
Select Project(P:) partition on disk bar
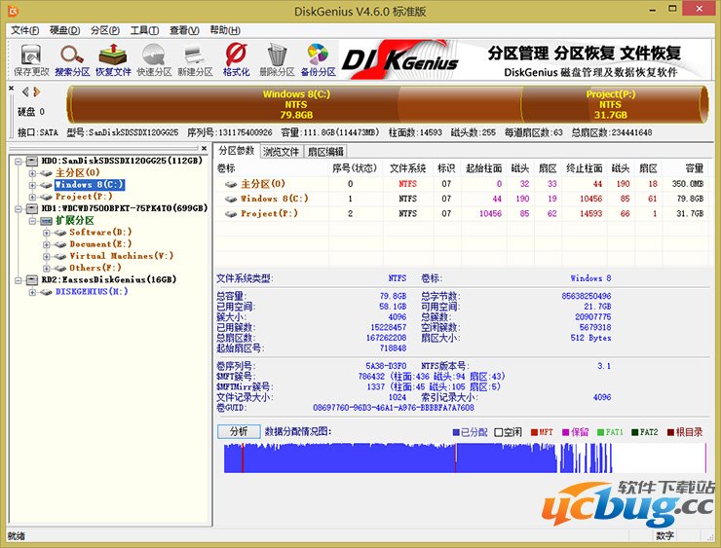pos(611,105)
